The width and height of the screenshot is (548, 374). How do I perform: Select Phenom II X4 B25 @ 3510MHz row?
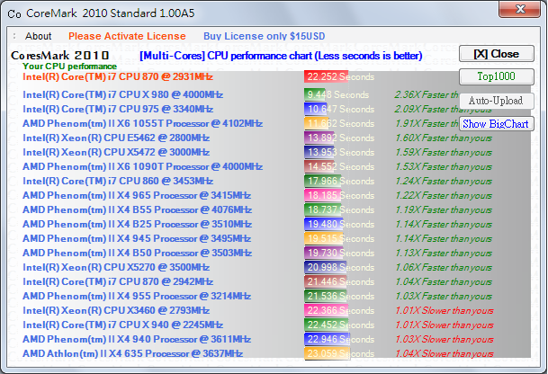138,224
